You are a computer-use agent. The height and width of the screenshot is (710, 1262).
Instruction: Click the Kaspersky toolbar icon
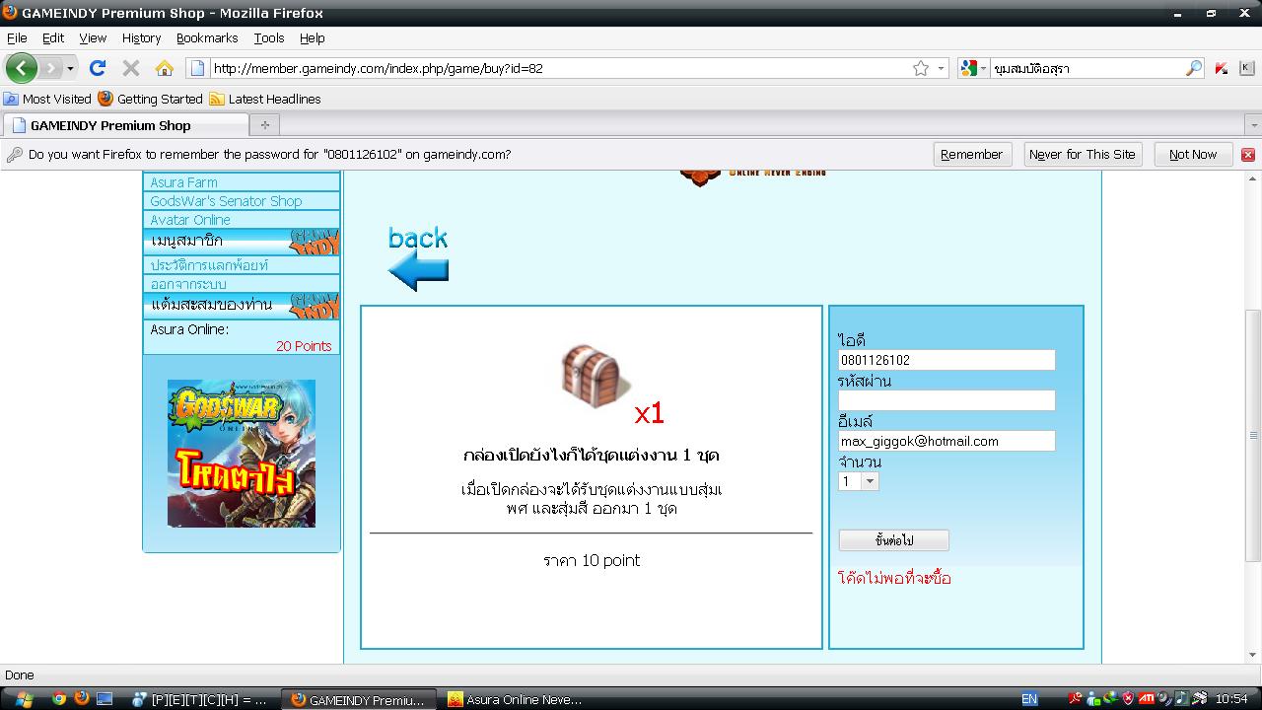tap(1221, 68)
